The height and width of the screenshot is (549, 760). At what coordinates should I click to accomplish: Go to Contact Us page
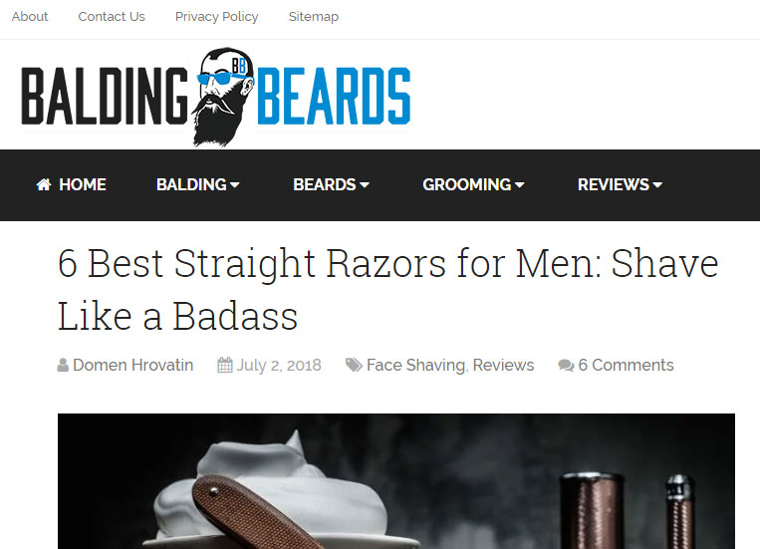(112, 17)
